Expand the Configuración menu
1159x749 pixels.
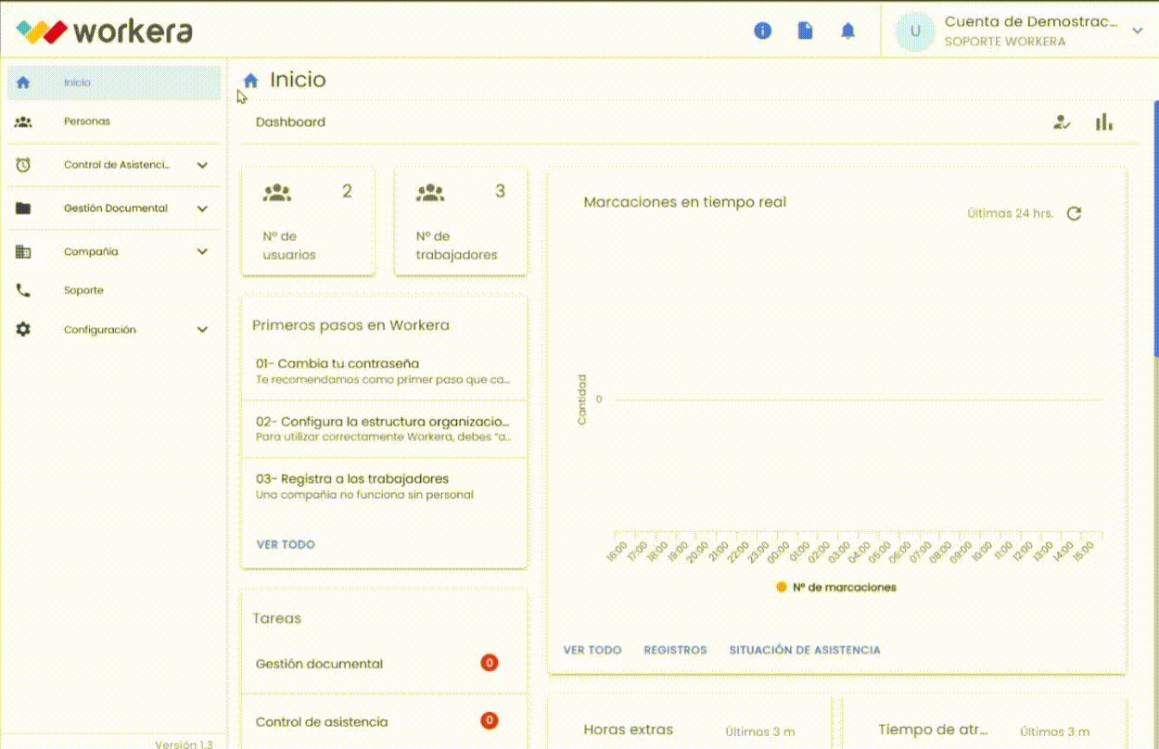202,330
